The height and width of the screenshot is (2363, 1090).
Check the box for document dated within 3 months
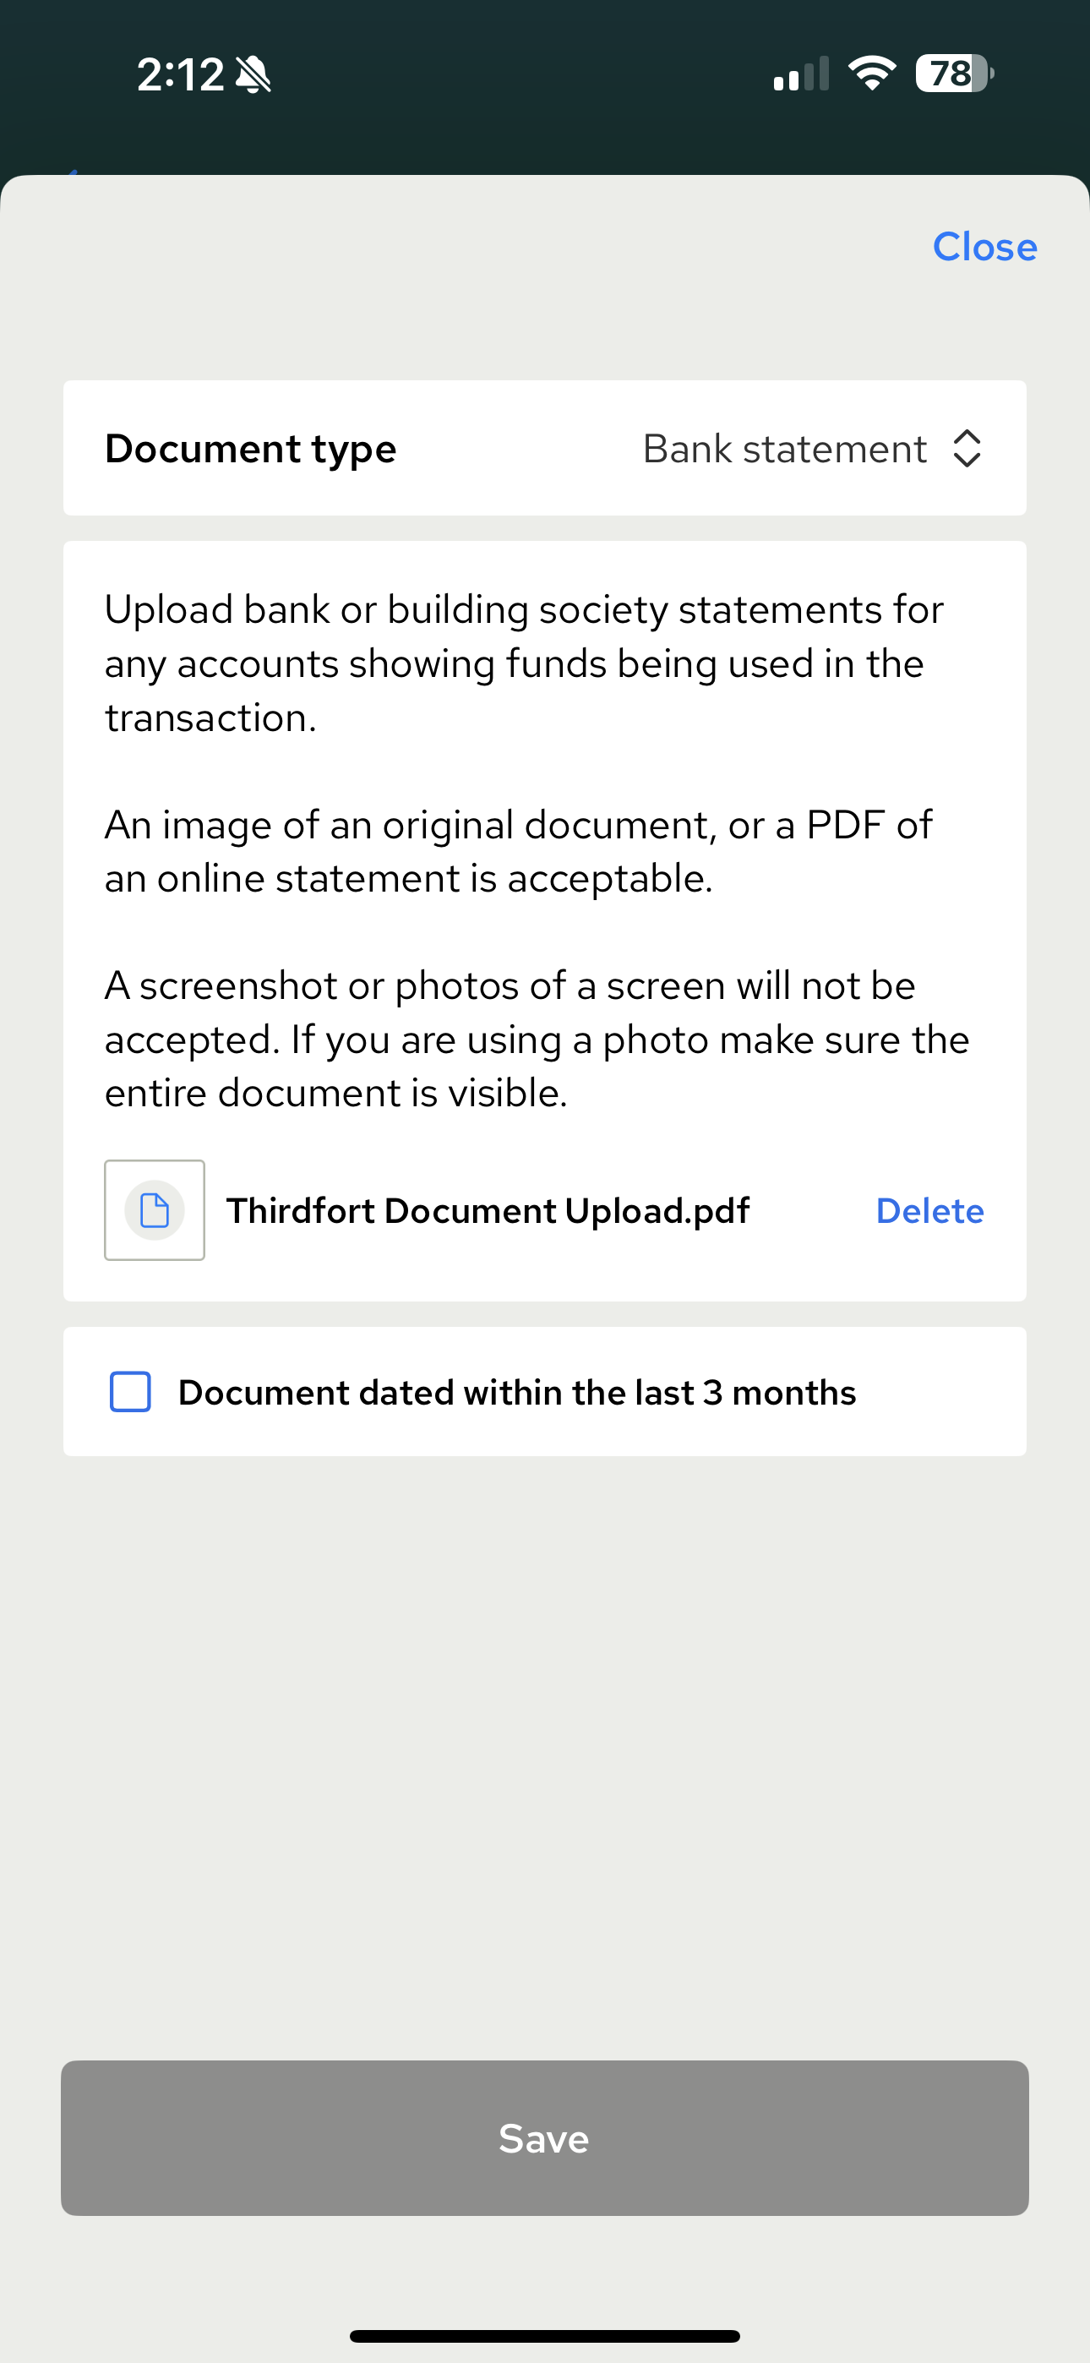[130, 1392]
